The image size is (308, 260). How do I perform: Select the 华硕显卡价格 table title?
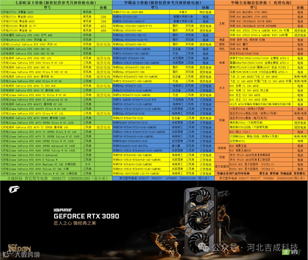163,3
